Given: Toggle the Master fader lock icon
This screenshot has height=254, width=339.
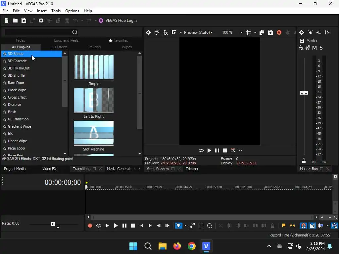Looking at the screenshot, I should [x=304, y=161].
